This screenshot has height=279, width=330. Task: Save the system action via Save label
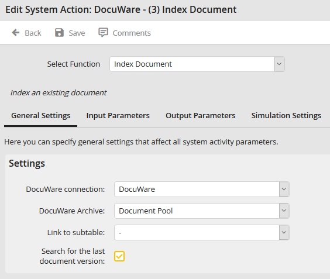(77, 33)
